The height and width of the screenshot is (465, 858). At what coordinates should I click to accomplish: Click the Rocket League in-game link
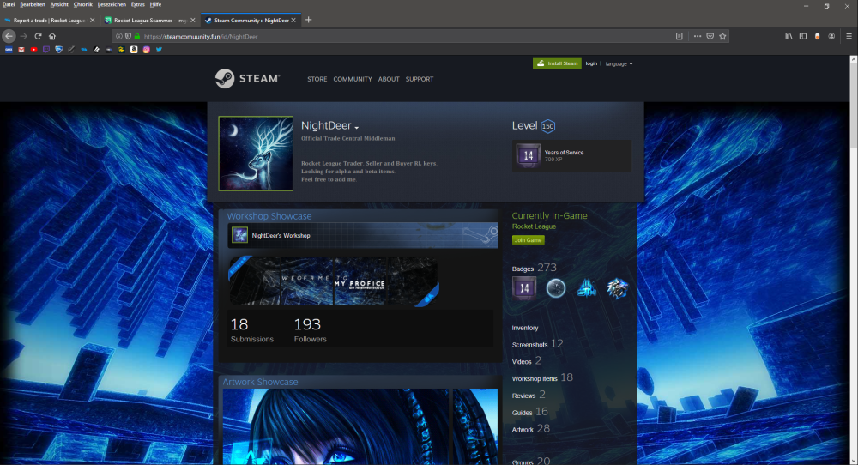click(534, 226)
